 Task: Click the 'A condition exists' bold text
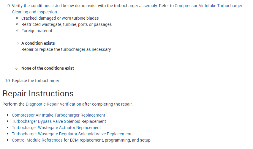click(38, 43)
